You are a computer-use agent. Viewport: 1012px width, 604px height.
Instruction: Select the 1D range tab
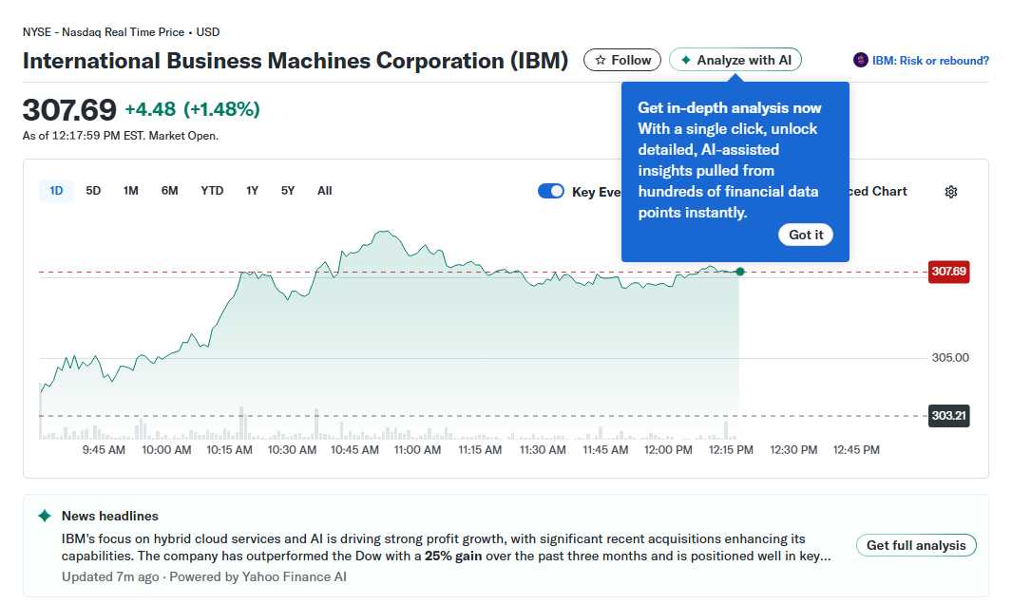click(56, 191)
